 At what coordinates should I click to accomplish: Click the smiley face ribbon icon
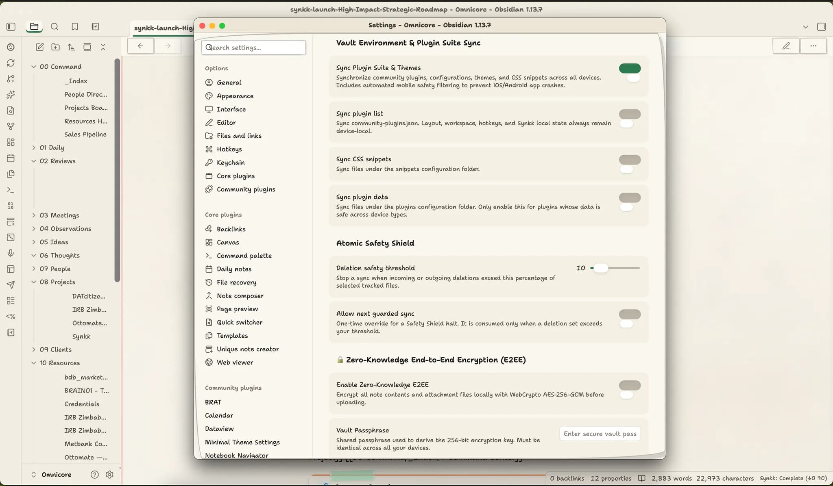click(11, 47)
